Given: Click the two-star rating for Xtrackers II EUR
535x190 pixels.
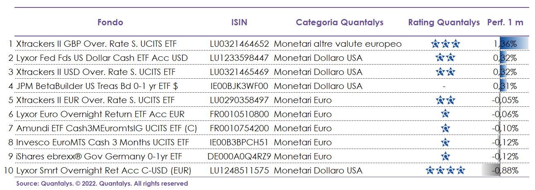Looking at the screenshot, I should (445, 100).
